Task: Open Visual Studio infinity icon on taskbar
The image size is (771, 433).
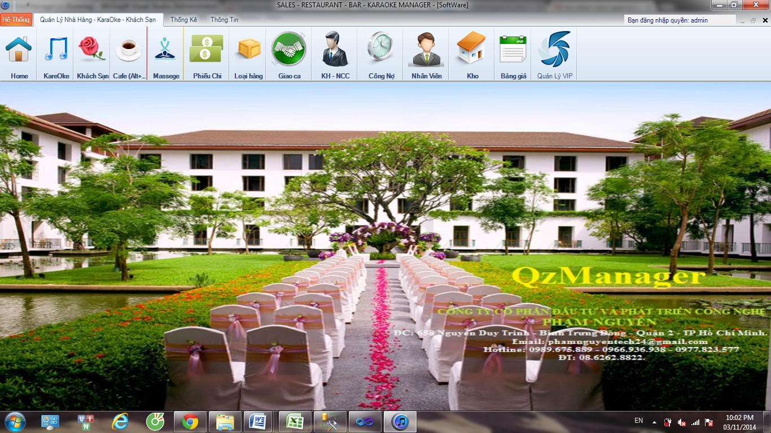Action: click(x=365, y=422)
